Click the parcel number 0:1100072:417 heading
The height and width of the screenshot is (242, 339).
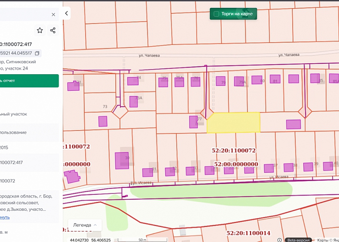(16, 44)
